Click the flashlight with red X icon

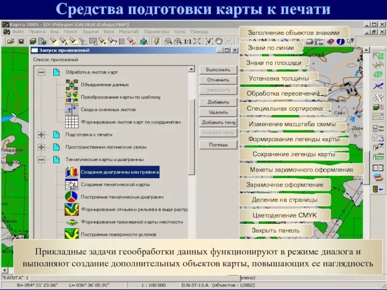point(131,41)
